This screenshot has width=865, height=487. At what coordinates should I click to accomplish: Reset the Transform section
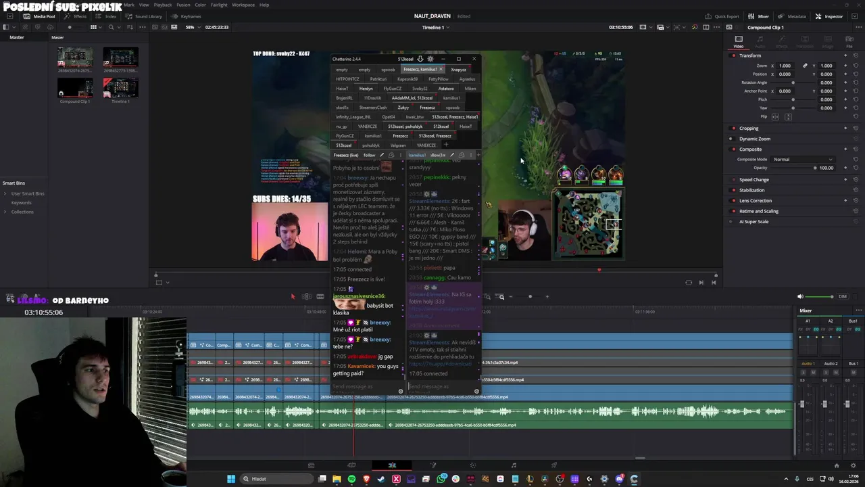[856, 55]
